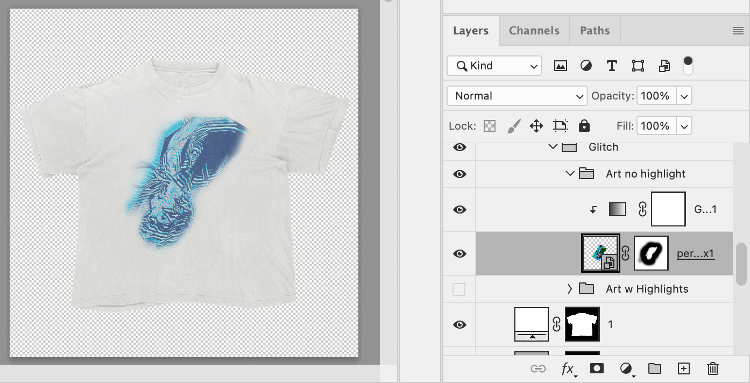Click mask link icon on G...1 layer
Image resolution: width=750 pixels, height=383 pixels.
click(642, 209)
